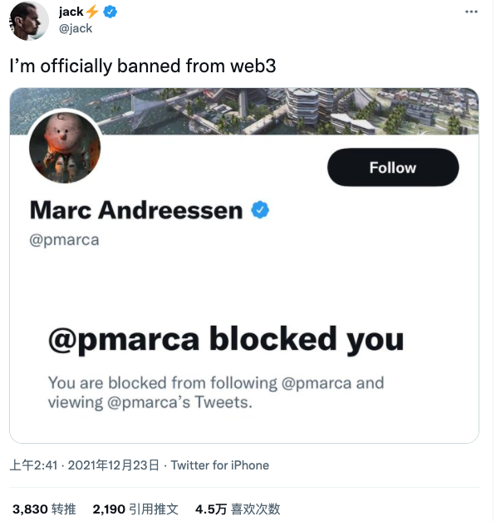Click the 2021年12月23日 date link

(x=114, y=465)
